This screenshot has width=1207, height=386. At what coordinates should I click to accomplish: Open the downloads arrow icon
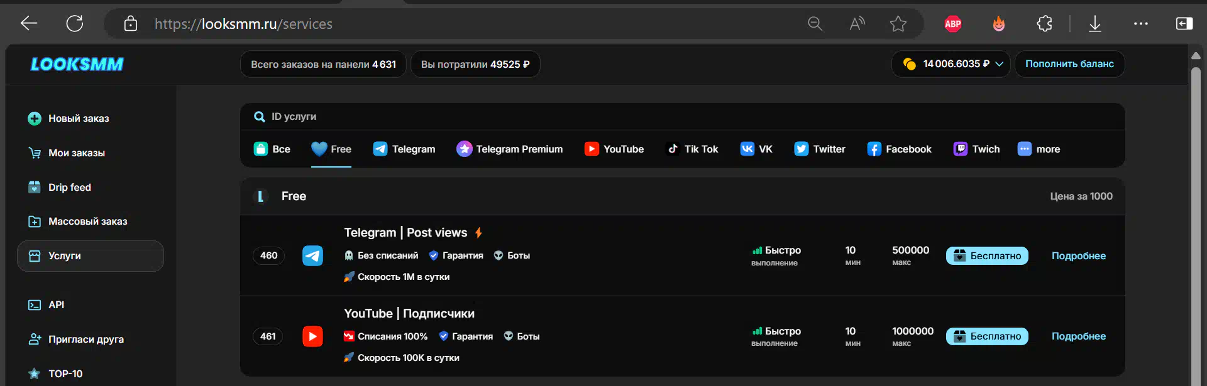click(1095, 24)
